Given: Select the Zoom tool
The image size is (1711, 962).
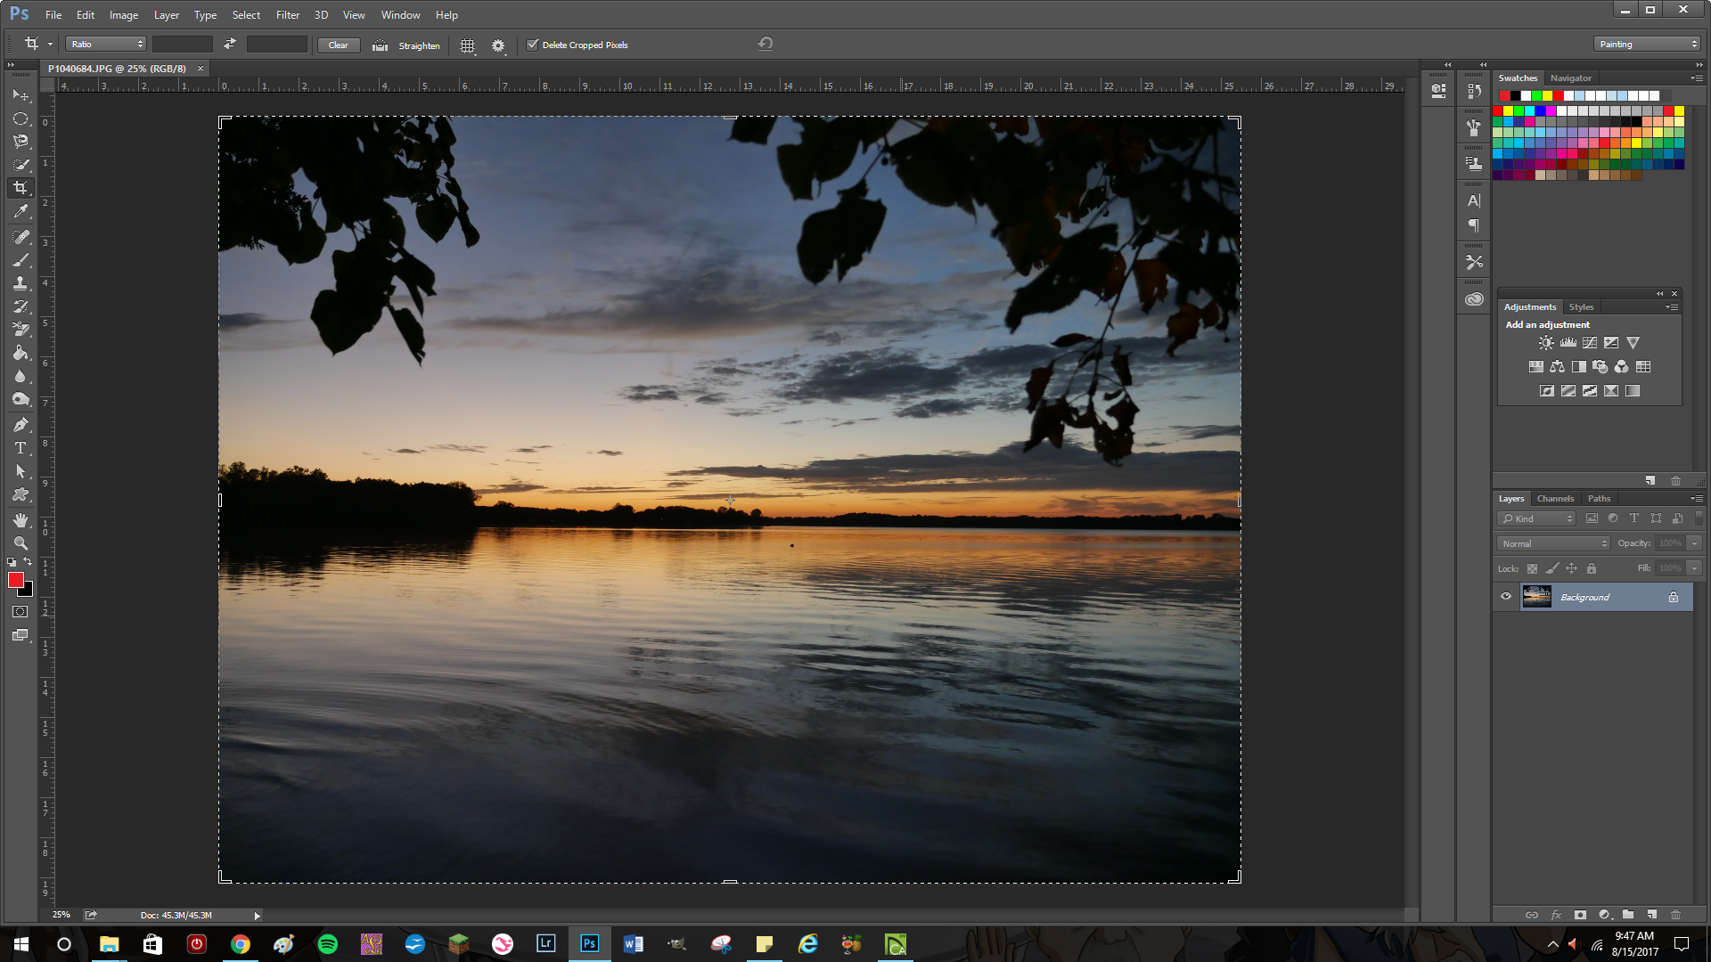Looking at the screenshot, I should click(20, 543).
